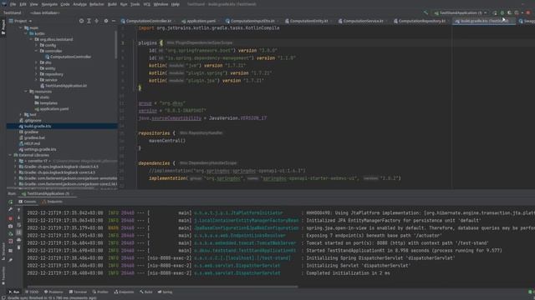The image size is (535, 300).
Task: Open TestStandApplication run configuration dropdown
Action: pyautogui.click(x=461, y=13)
